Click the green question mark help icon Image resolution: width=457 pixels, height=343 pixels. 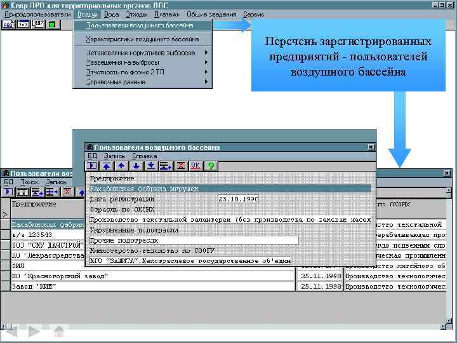pyautogui.click(x=211, y=166)
